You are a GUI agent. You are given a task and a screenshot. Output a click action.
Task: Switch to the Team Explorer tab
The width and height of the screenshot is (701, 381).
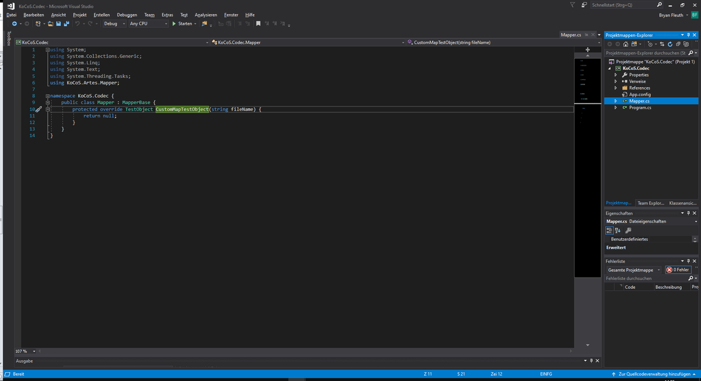click(x=650, y=203)
